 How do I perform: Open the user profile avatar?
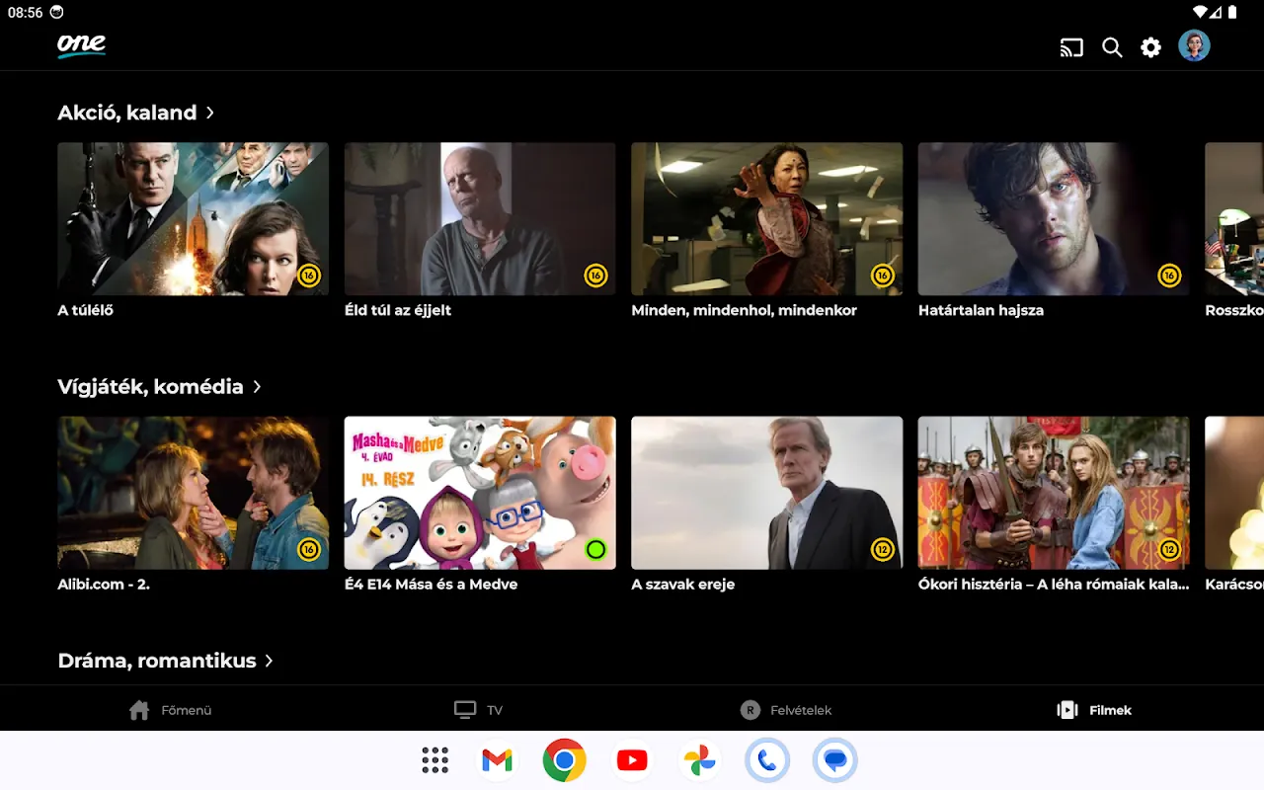coord(1194,45)
